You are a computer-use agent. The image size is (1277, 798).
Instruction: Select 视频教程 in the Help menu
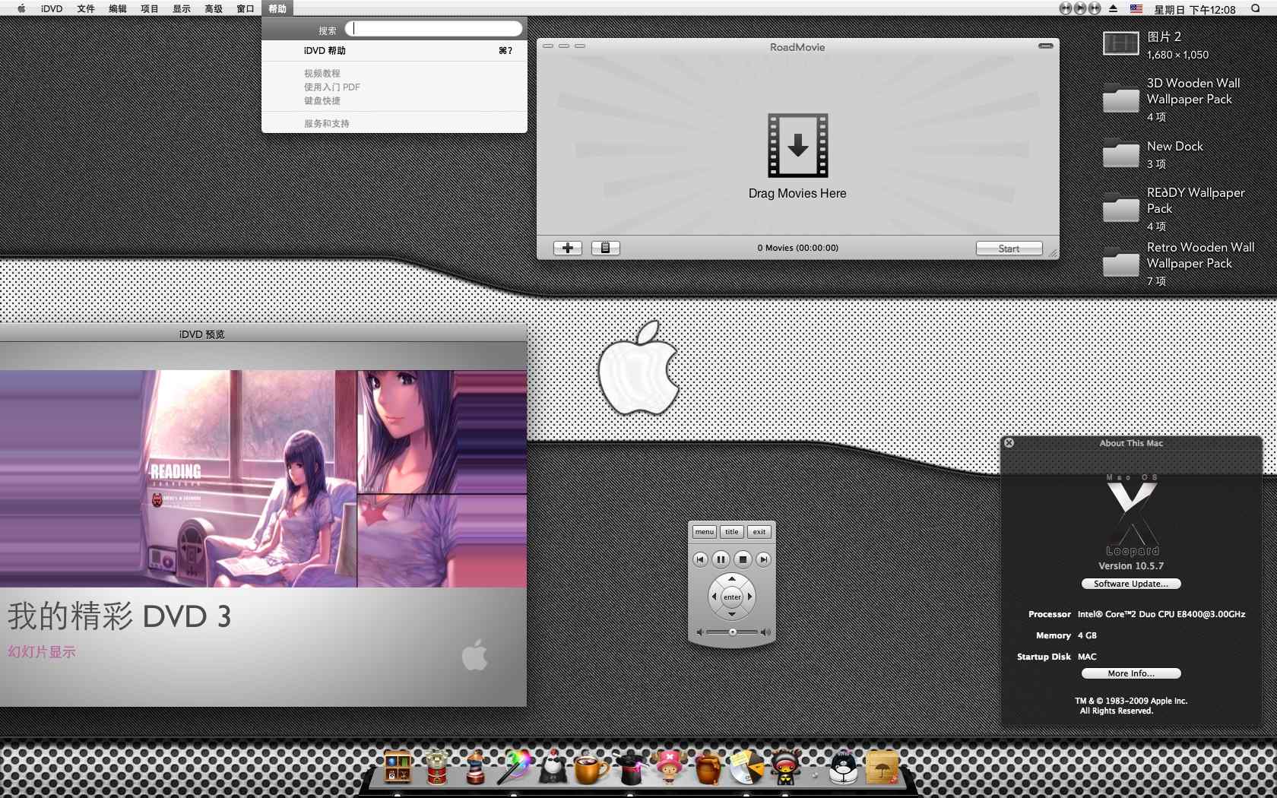click(395, 74)
